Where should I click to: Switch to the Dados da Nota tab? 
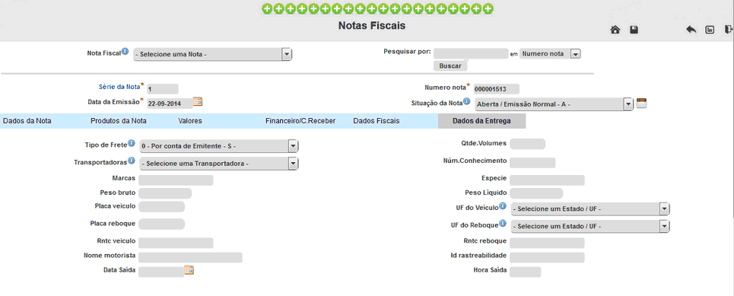coord(27,121)
